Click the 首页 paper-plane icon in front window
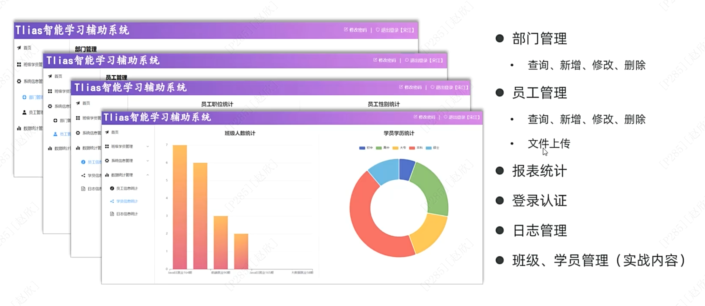Screen dimensions: 705x306 click(x=107, y=132)
